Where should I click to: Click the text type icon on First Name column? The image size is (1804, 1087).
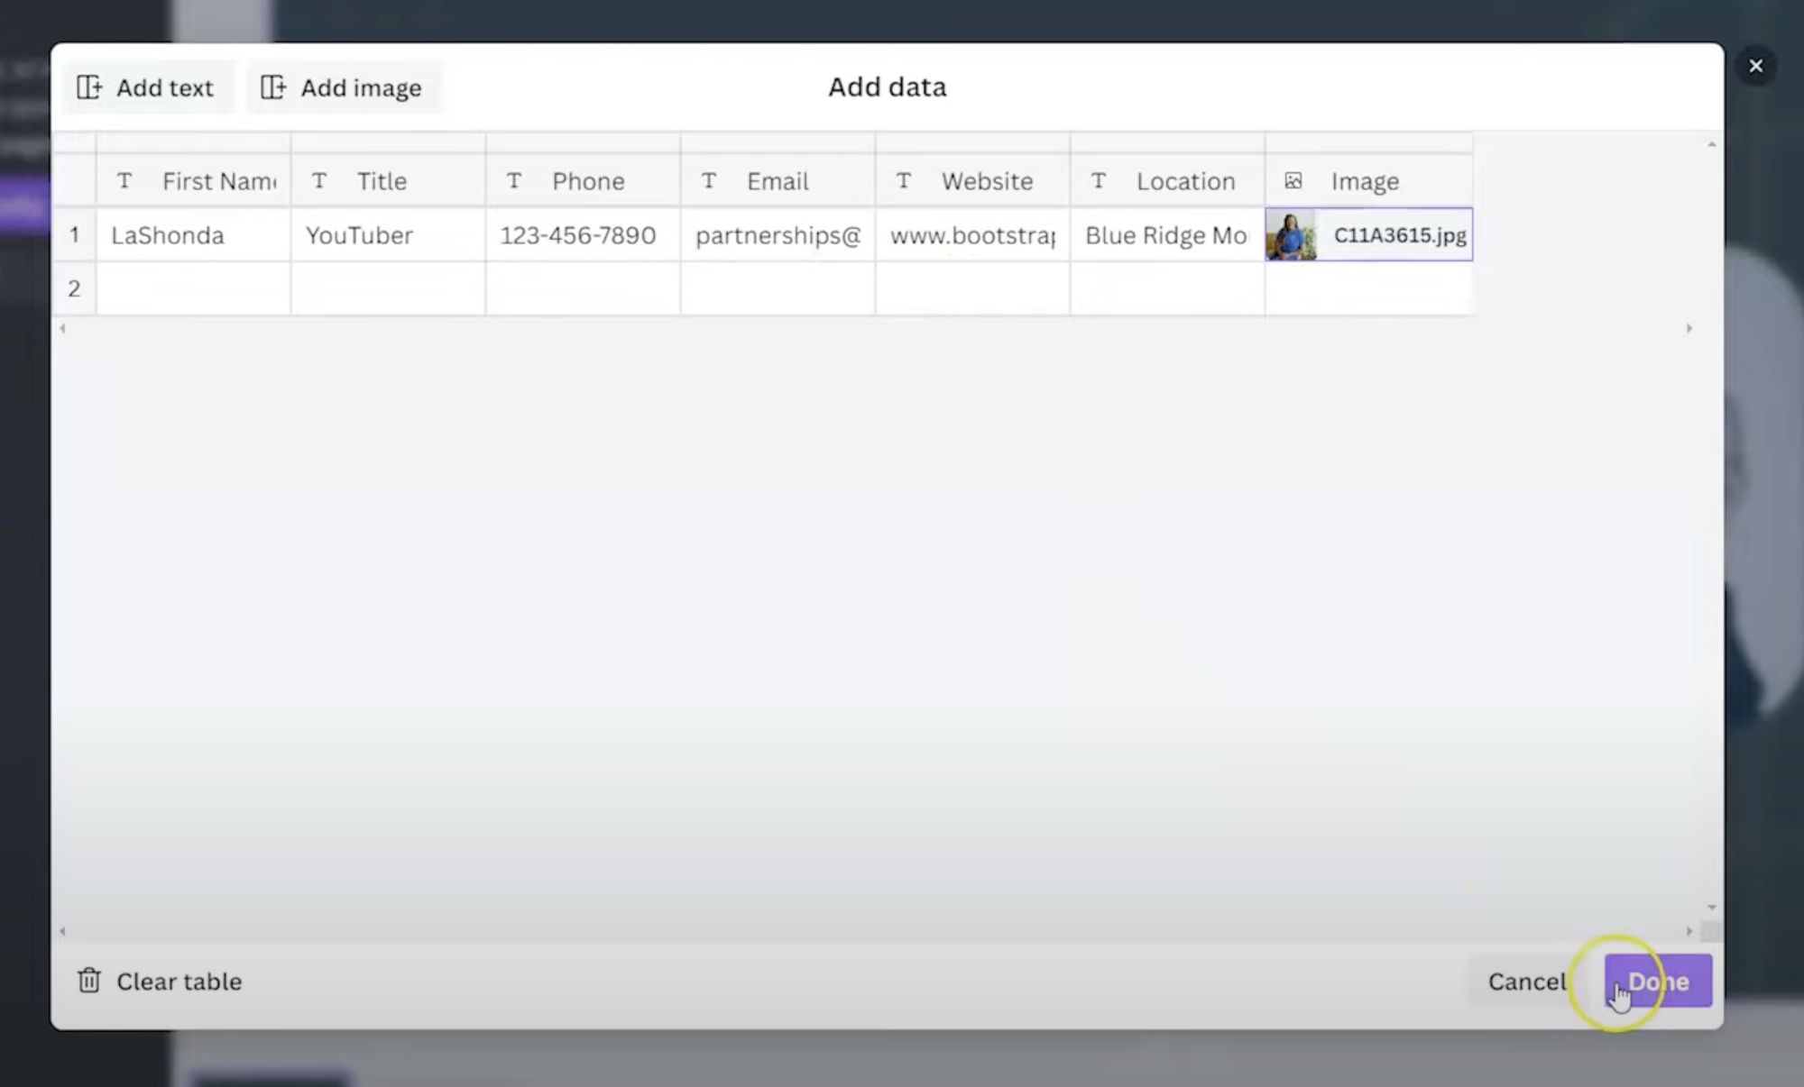pyautogui.click(x=124, y=181)
